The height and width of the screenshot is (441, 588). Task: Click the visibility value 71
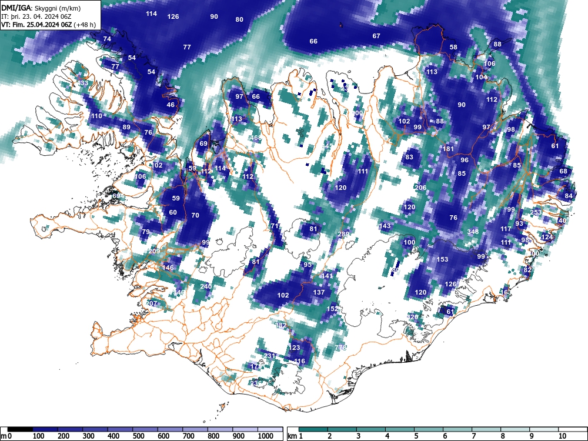coord(275,226)
